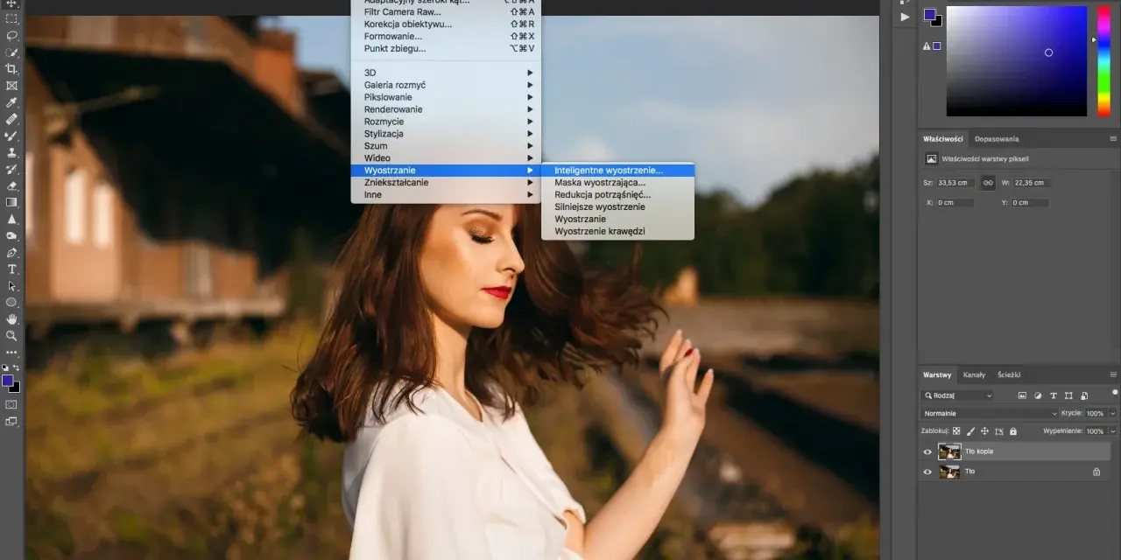This screenshot has width=1121, height=560.
Task: Select the Spot Healing Brush tool
Action: [x=11, y=119]
